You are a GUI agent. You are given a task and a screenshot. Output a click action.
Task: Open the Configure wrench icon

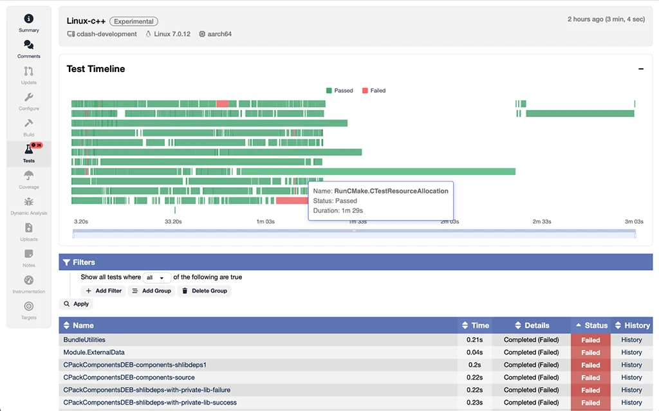[x=28, y=97]
